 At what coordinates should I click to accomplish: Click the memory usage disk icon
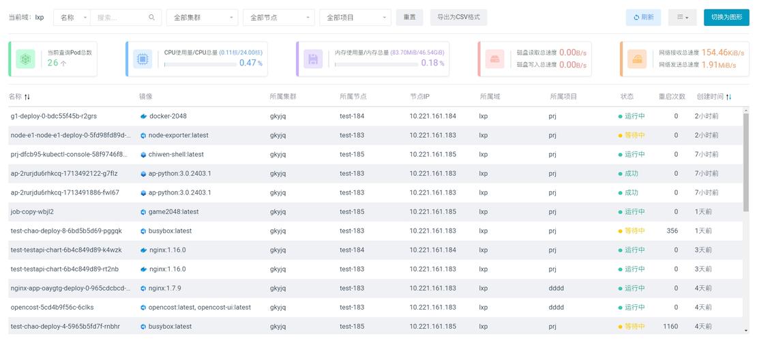click(313, 59)
